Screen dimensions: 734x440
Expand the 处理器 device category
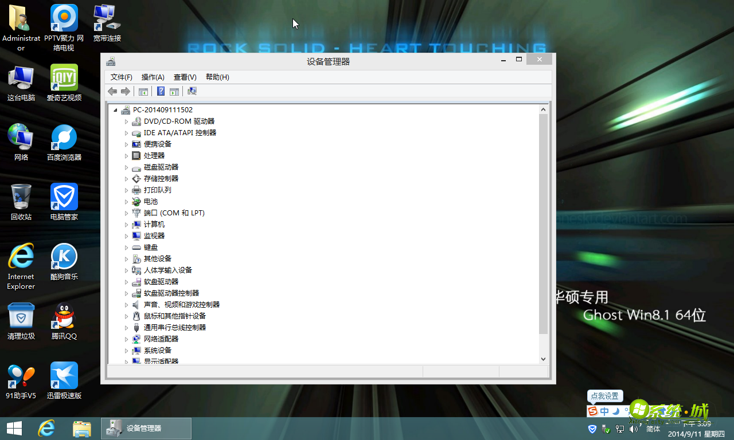click(127, 155)
